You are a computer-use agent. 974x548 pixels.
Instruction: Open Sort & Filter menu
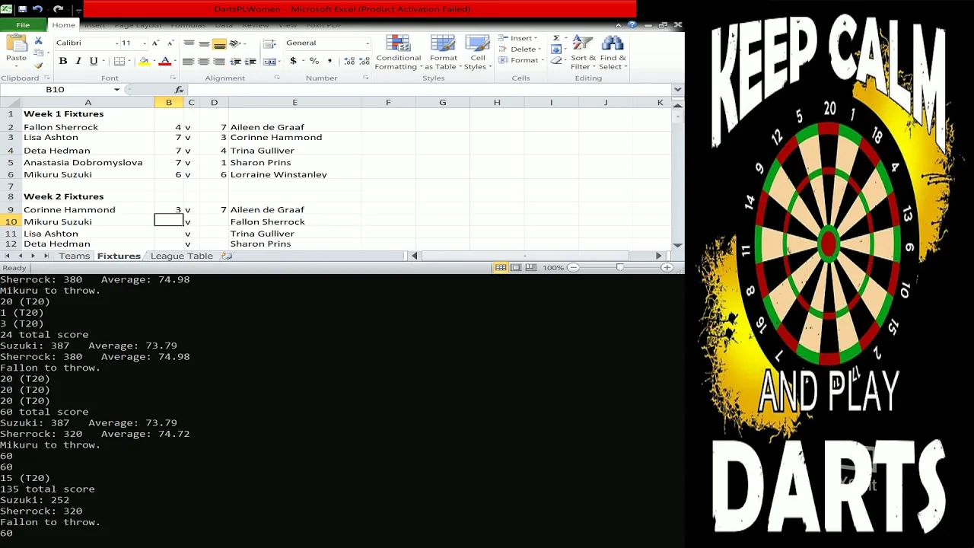(584, 53)
